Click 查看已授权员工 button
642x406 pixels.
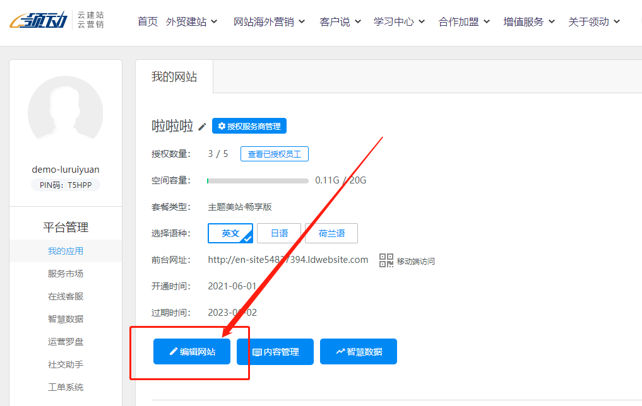pos(275,154)
